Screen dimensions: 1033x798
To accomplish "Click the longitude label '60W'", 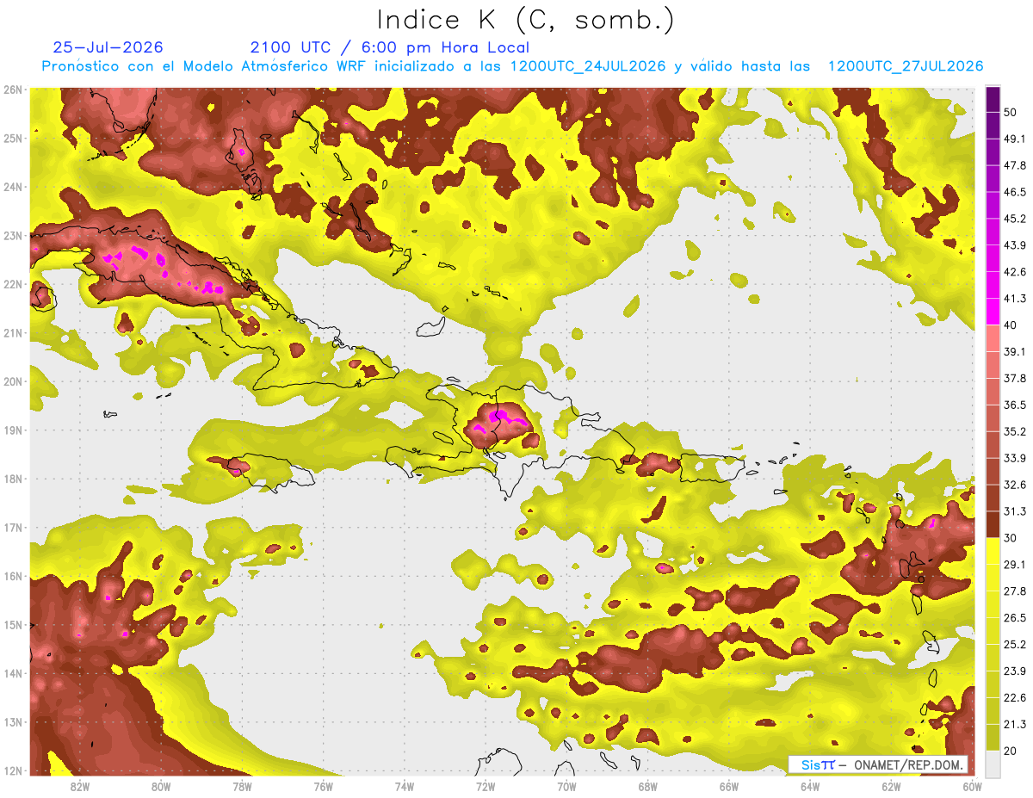I will (973, 786).
